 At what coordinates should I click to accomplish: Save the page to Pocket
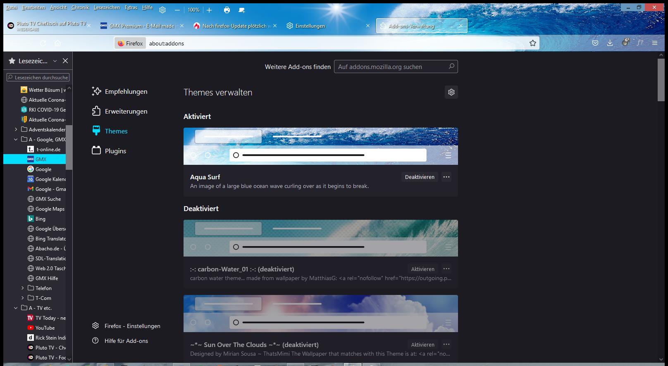tap(595, 43)
